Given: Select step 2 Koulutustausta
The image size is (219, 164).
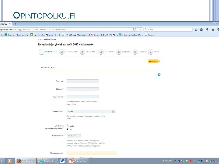Looking at the screenshot, I should point(68,52).
